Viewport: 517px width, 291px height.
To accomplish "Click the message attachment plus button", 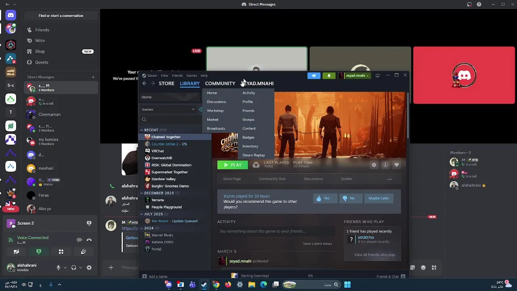I will point(111,268).
